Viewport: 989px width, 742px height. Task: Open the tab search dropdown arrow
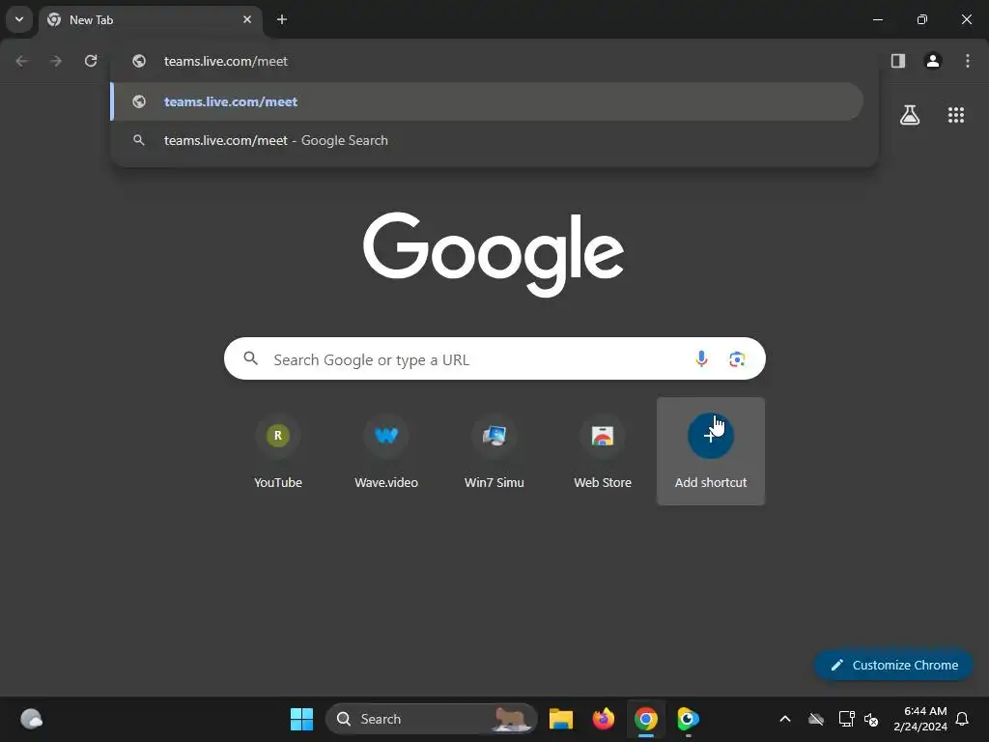[x=19, y=19]
